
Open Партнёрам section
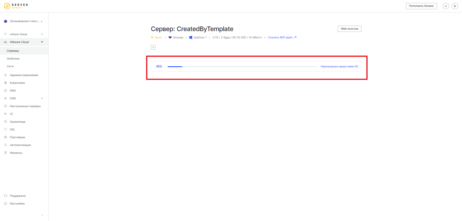click(x=17, y=137)
